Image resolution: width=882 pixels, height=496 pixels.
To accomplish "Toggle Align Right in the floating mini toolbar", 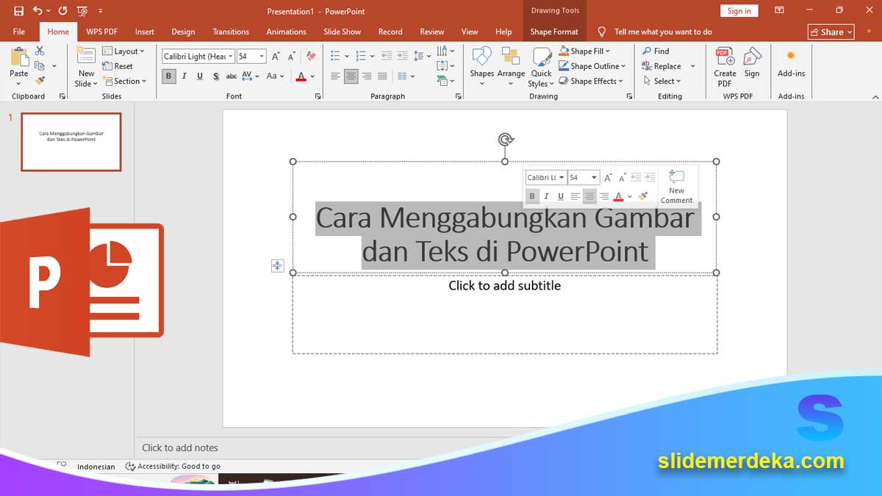I will (x=603, y=196).
